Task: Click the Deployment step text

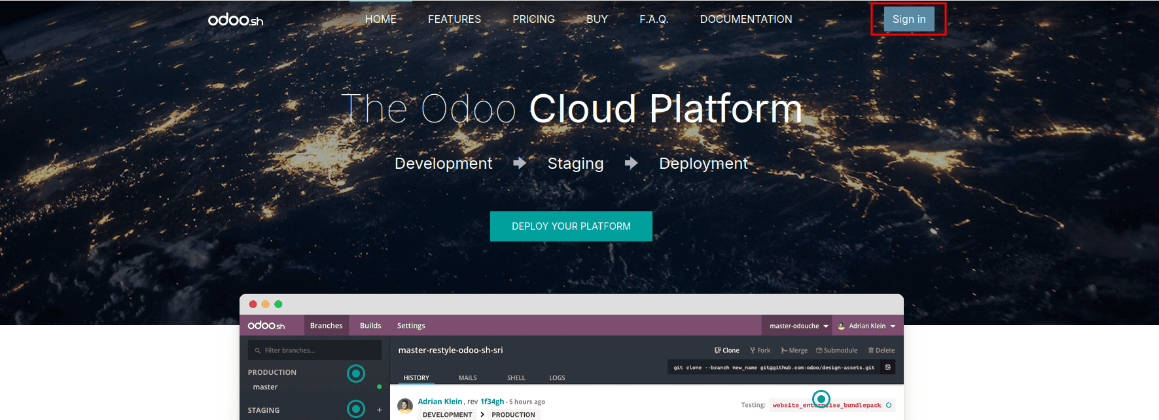Action: tap(704, 163)
